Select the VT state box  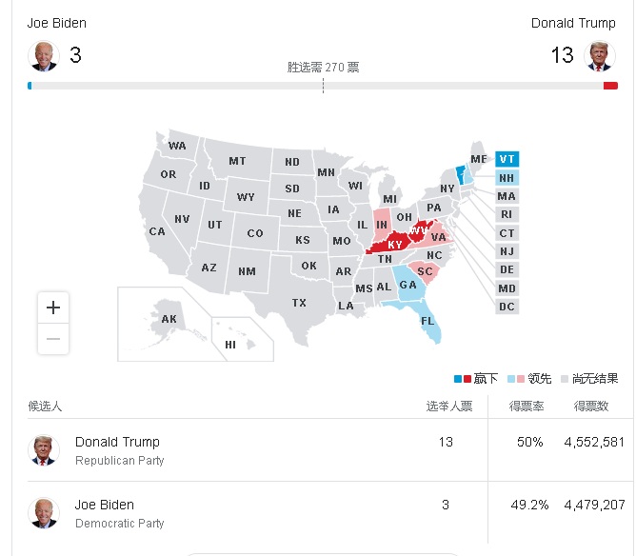(507, 159)
